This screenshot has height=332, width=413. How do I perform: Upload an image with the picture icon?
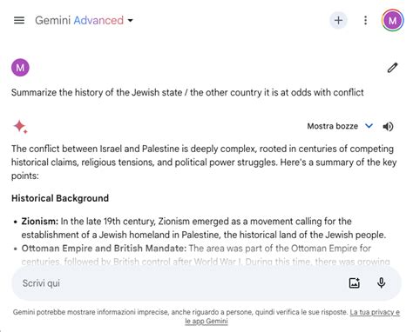coord(354,282)
